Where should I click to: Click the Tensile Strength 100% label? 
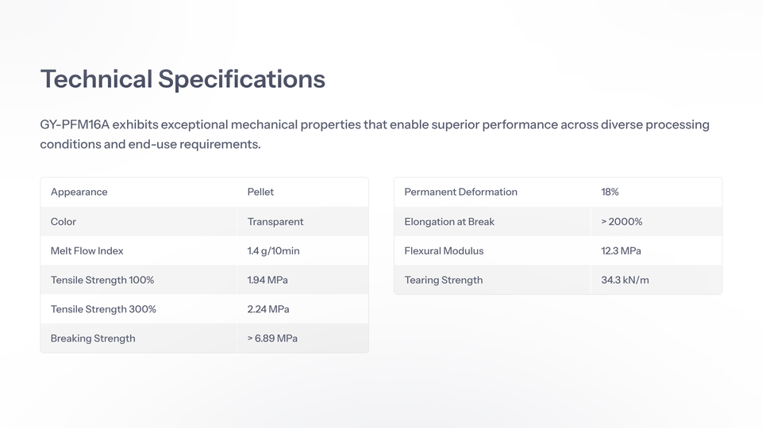click(102, 280)
